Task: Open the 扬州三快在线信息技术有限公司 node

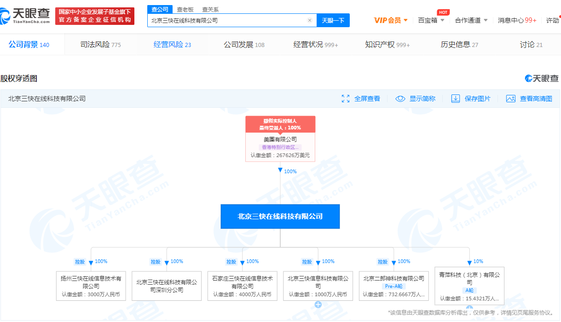Action: (x=91, y=286)
